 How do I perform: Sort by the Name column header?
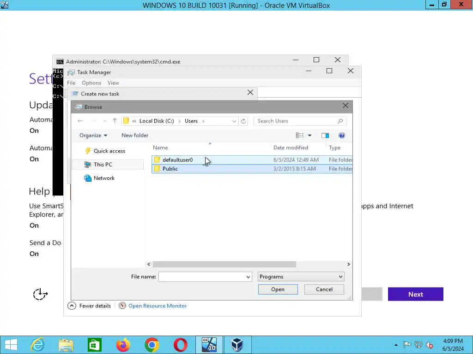coord(160,147)
